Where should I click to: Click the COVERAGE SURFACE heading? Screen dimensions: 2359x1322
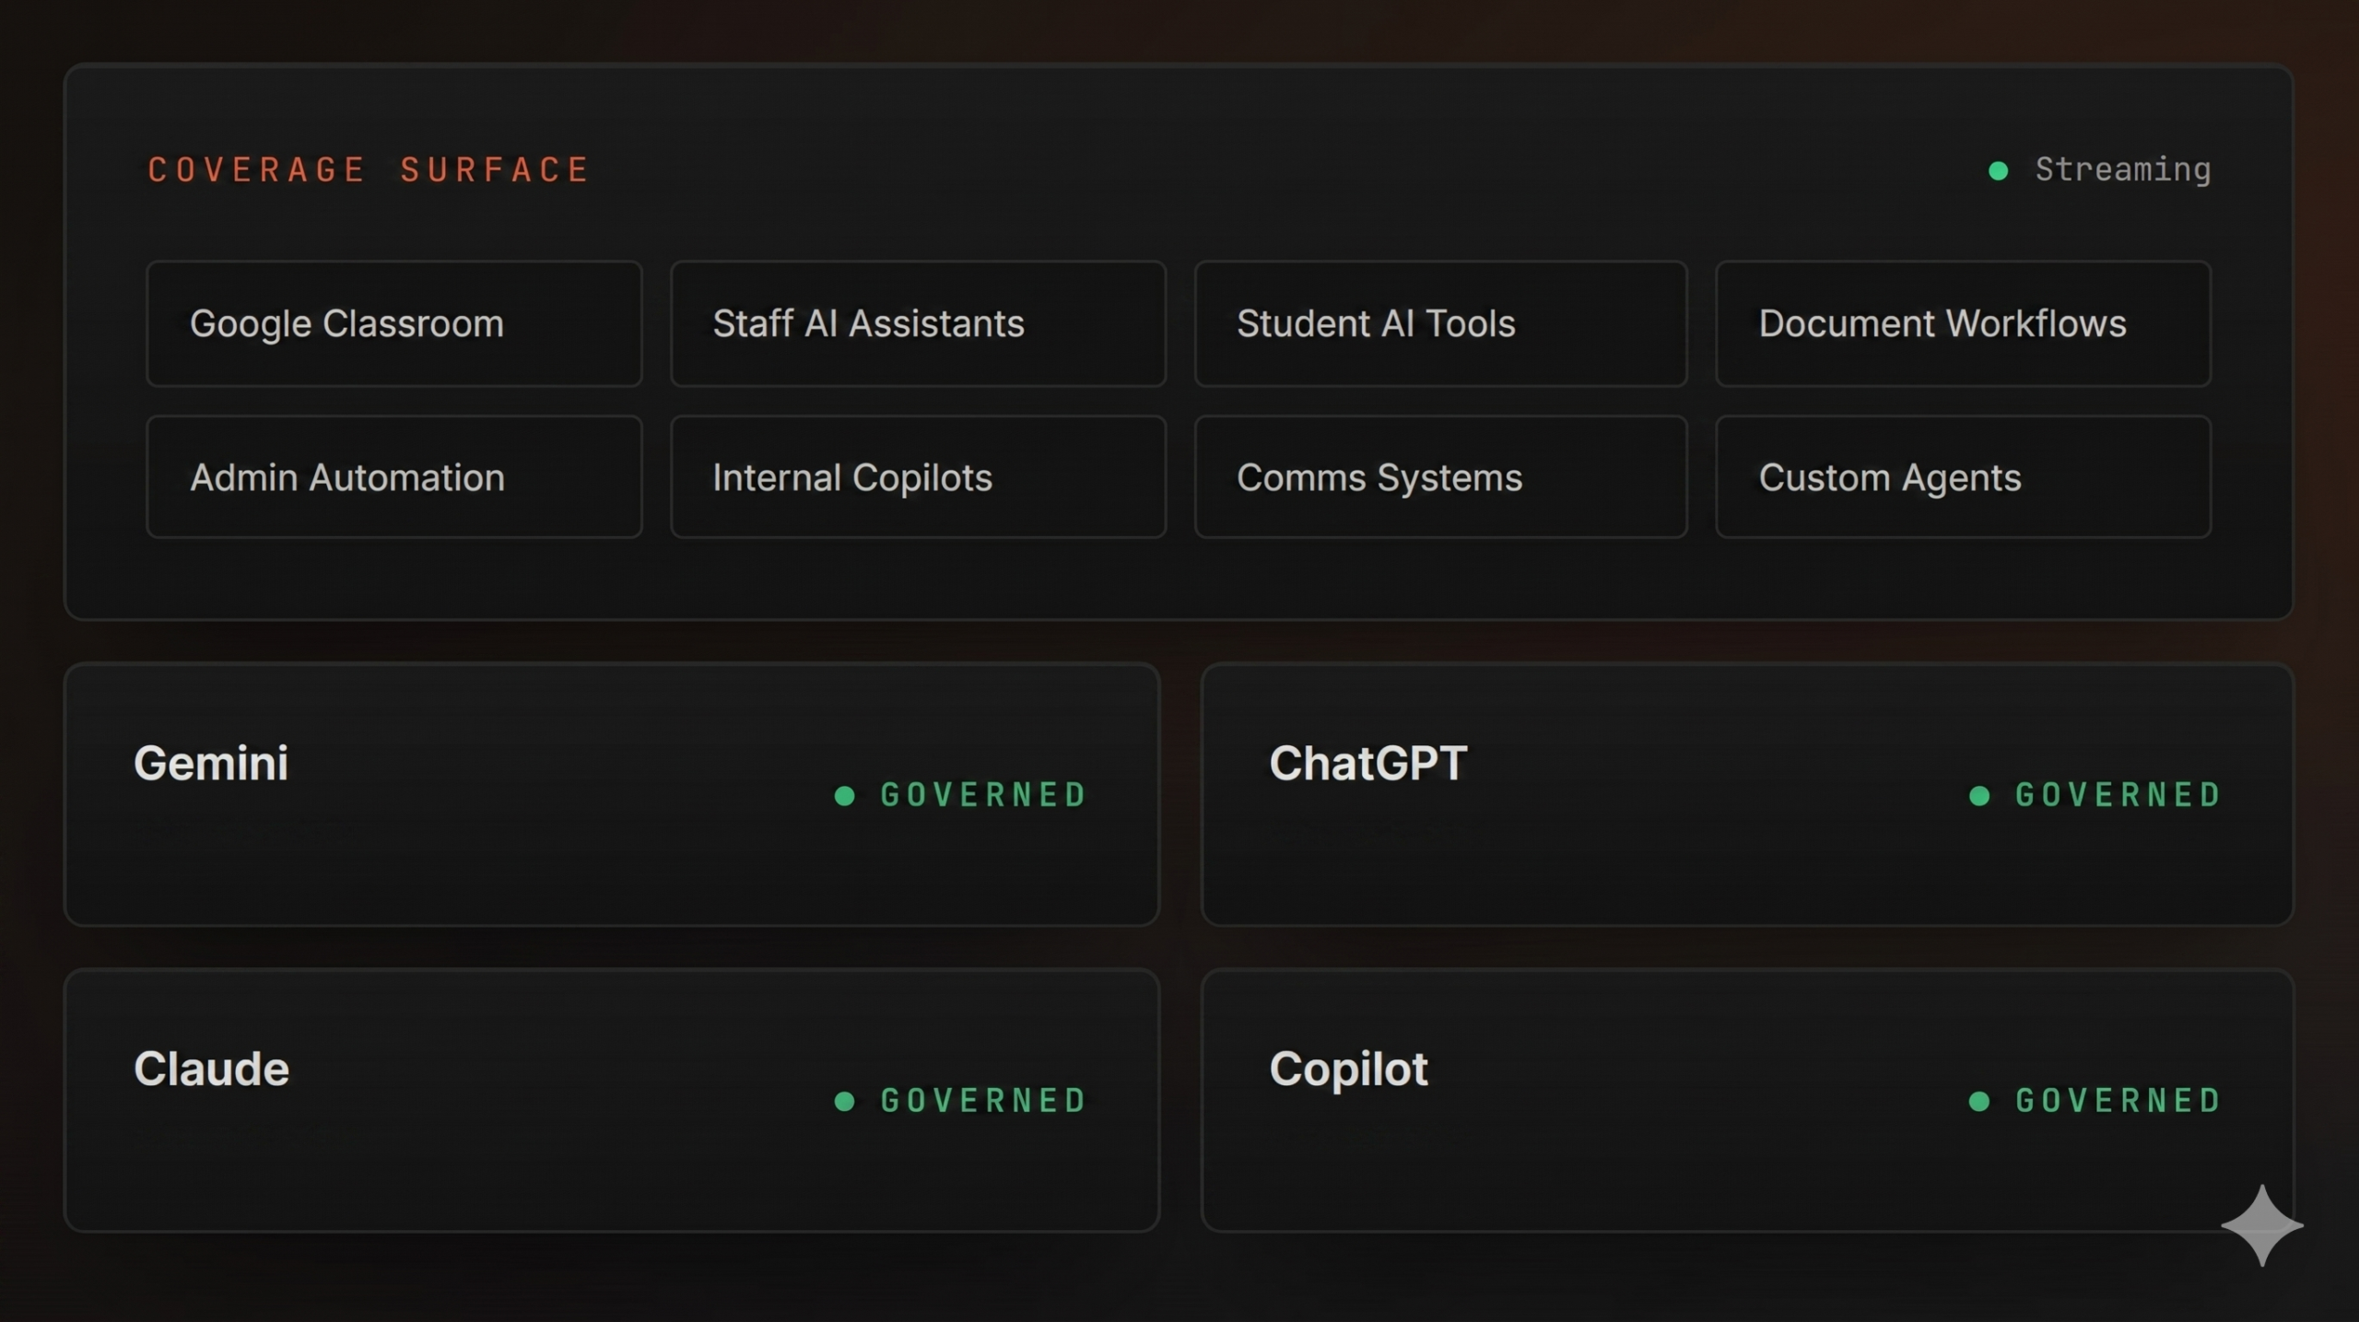point(369,170)
